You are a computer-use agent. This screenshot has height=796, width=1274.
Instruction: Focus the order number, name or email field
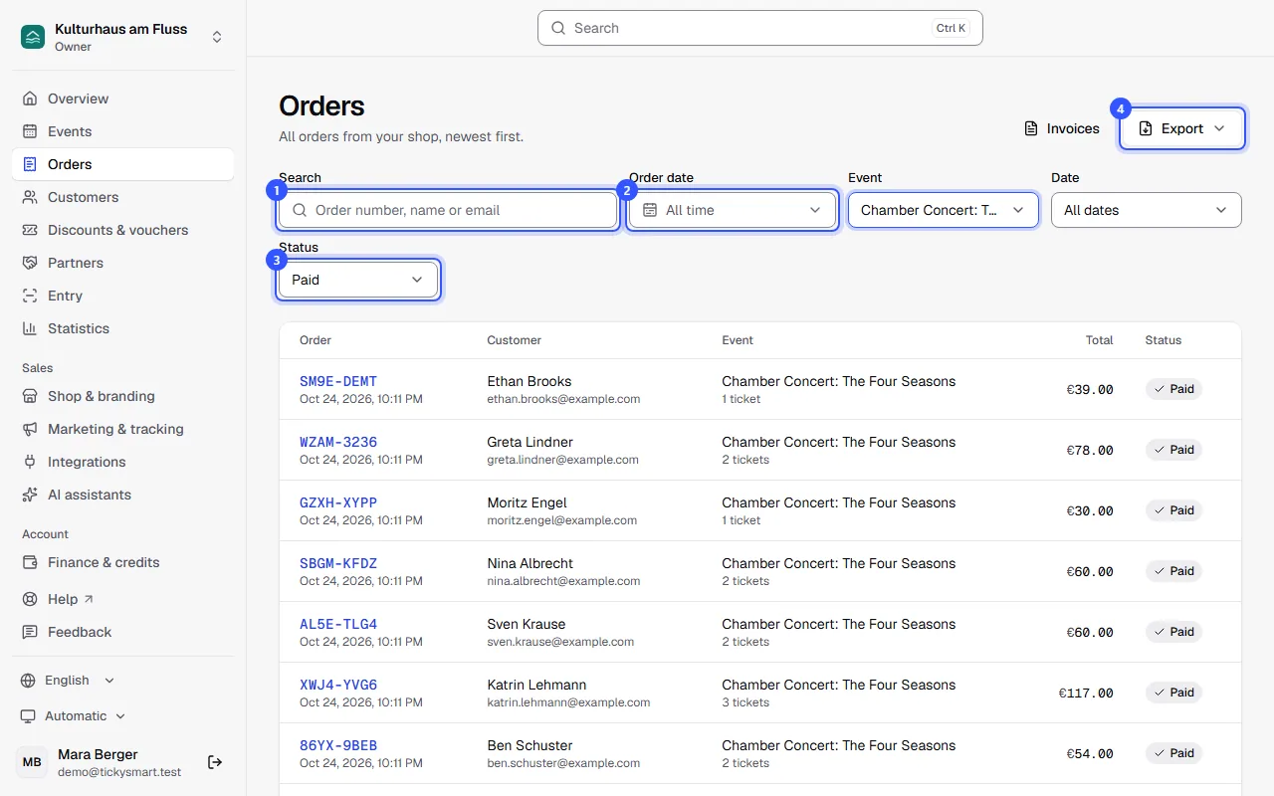[448, 210]
